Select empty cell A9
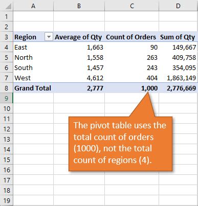Image resolution: width=198 pixels, height=206 pixels. click(33, 98)
